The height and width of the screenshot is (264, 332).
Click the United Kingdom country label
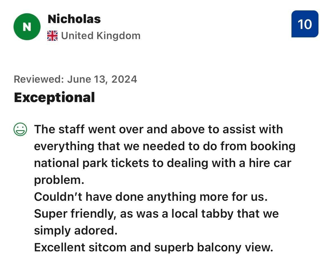101,36
